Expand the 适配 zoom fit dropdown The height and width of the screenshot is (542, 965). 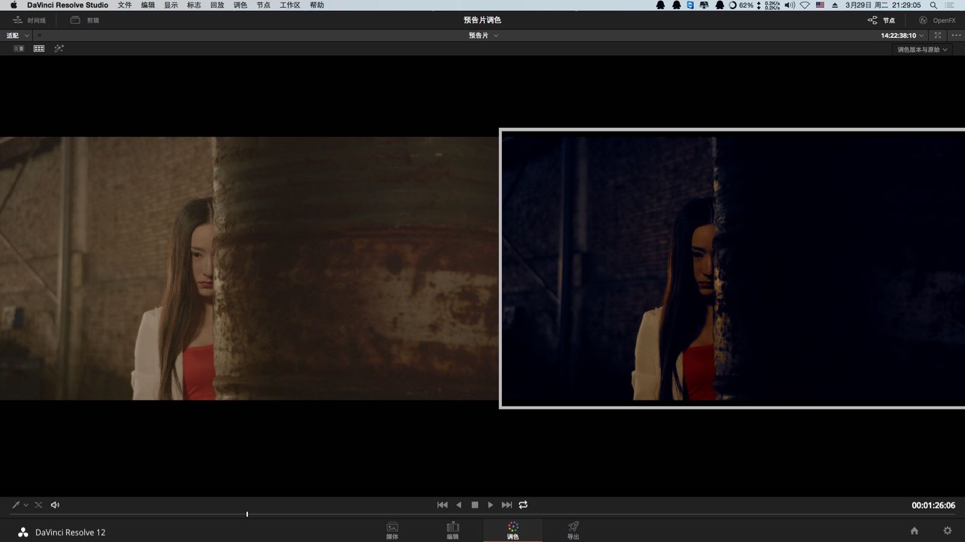17,36
